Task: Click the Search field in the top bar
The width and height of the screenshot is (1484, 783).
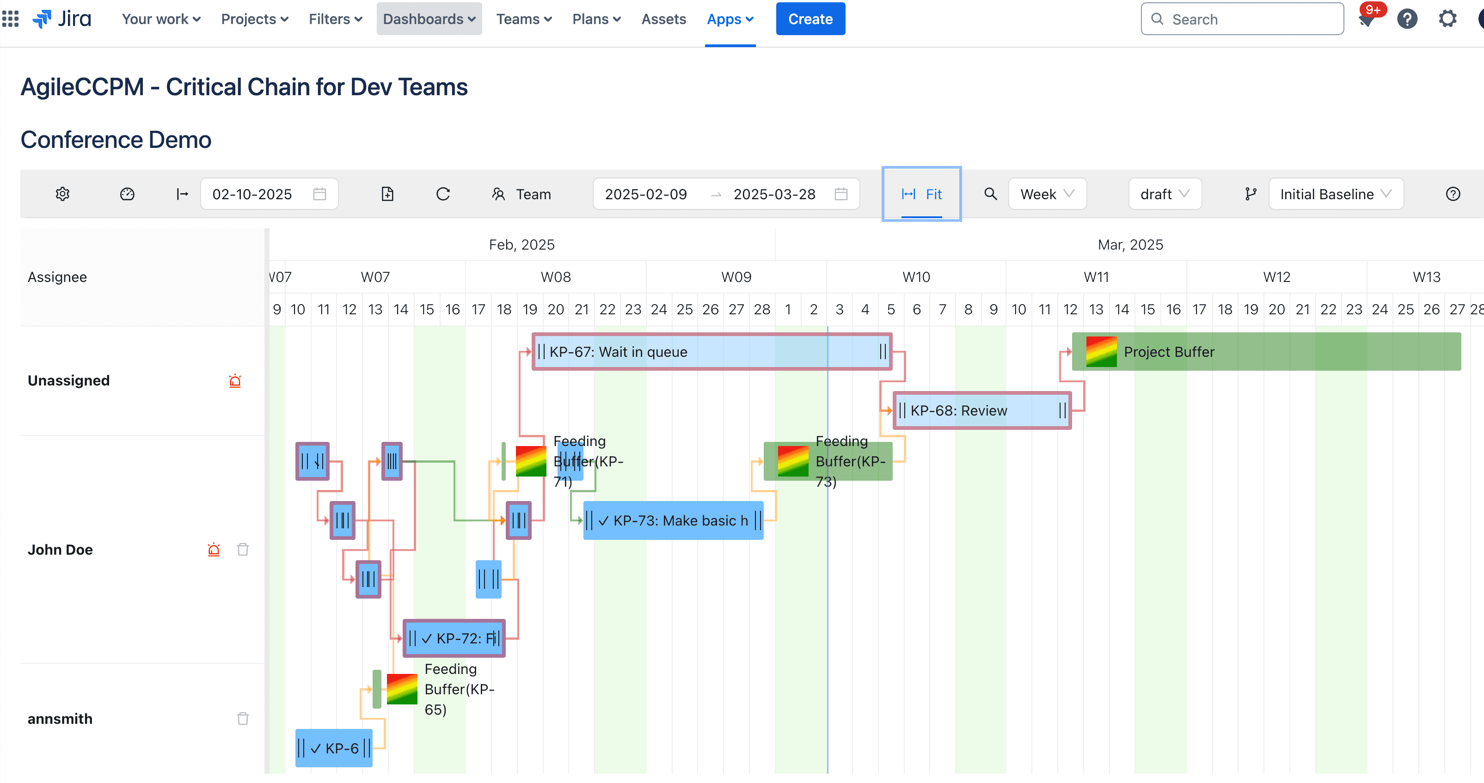Action: 1241,18
